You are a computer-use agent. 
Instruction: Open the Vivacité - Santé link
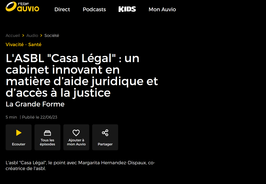24,45
